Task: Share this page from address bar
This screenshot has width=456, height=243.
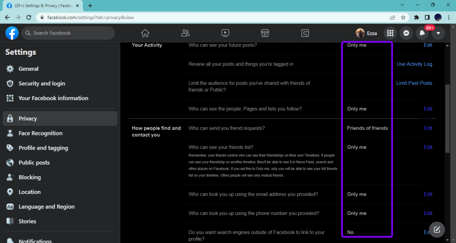Action: (393, 17)
